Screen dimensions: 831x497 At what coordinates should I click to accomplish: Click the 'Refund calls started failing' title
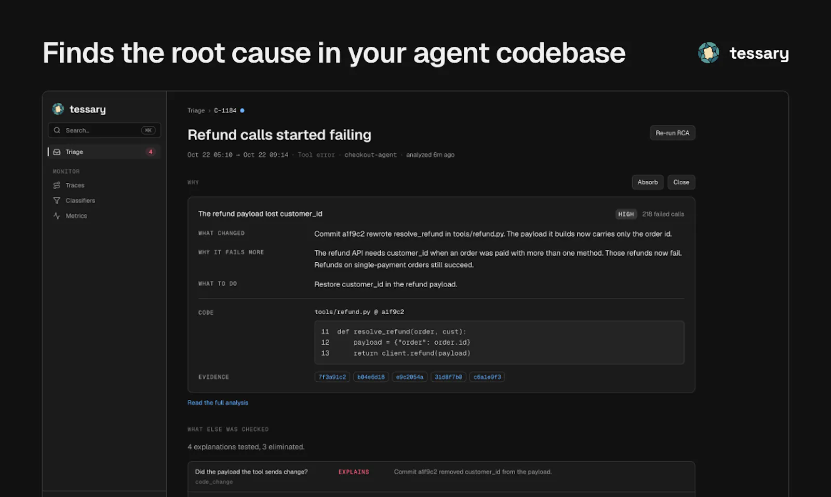[279, 135]
